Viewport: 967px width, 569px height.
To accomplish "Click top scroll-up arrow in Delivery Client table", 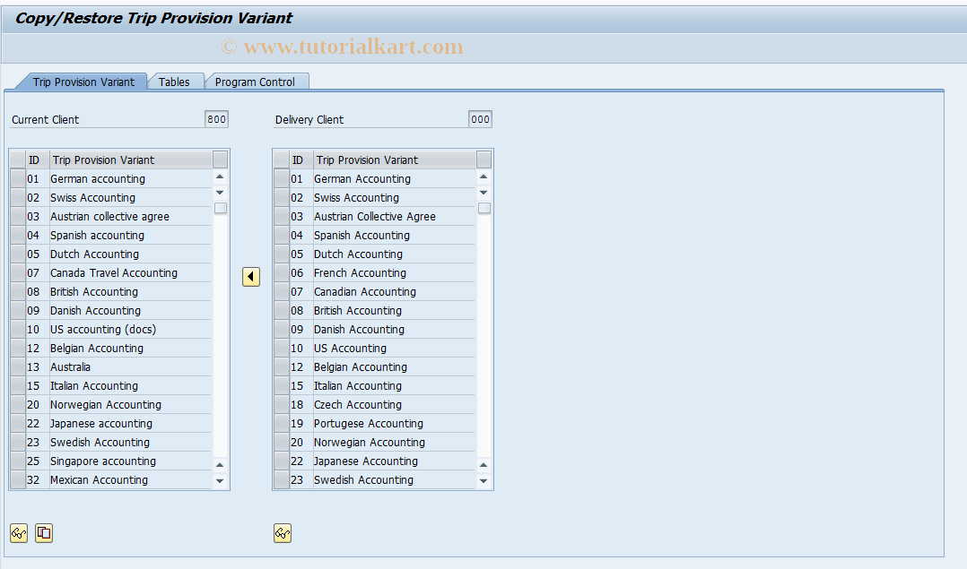I will [484, 177].
